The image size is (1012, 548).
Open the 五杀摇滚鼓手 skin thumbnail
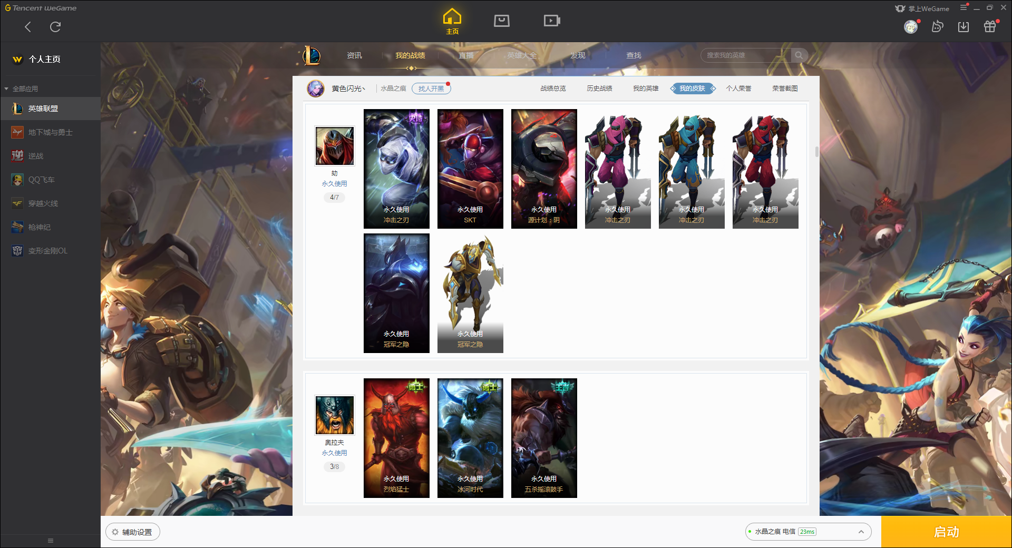coord(544,438)
